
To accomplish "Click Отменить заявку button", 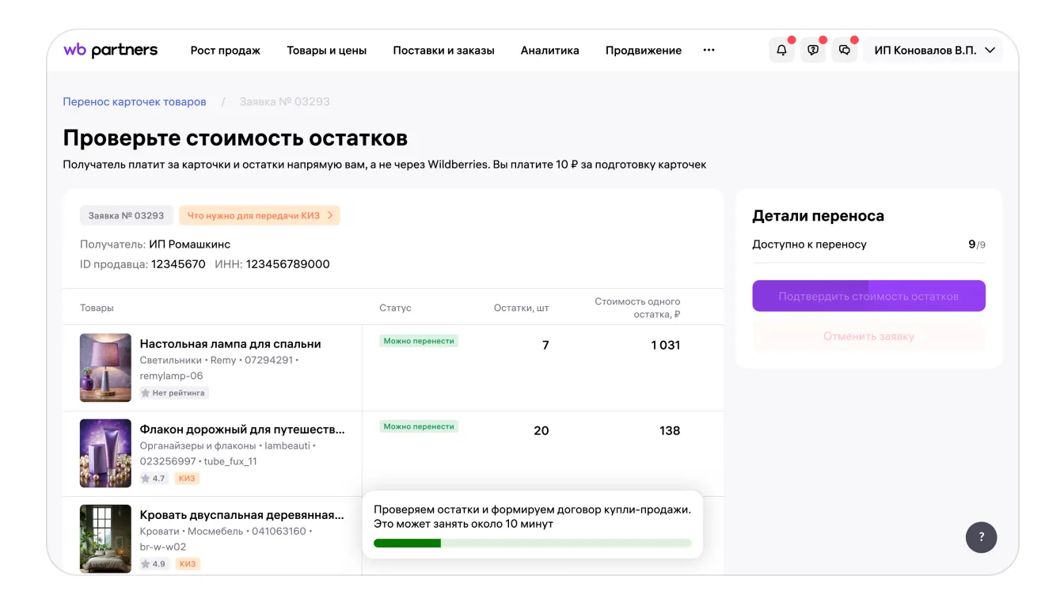I will 868,336.
